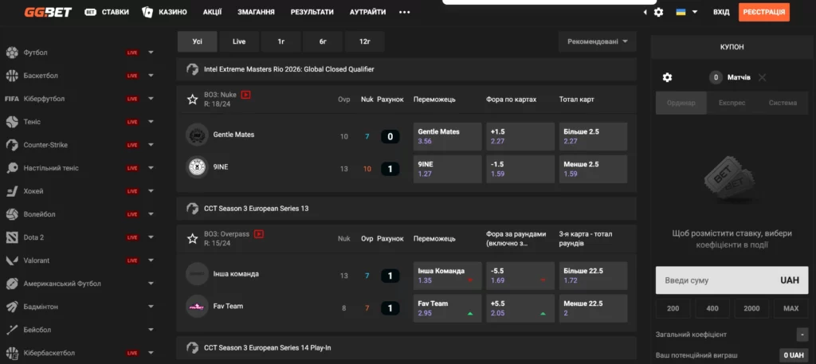Screen dimensions: 816x364
Task: Click the Введи суму amount field
Action: 717,280
